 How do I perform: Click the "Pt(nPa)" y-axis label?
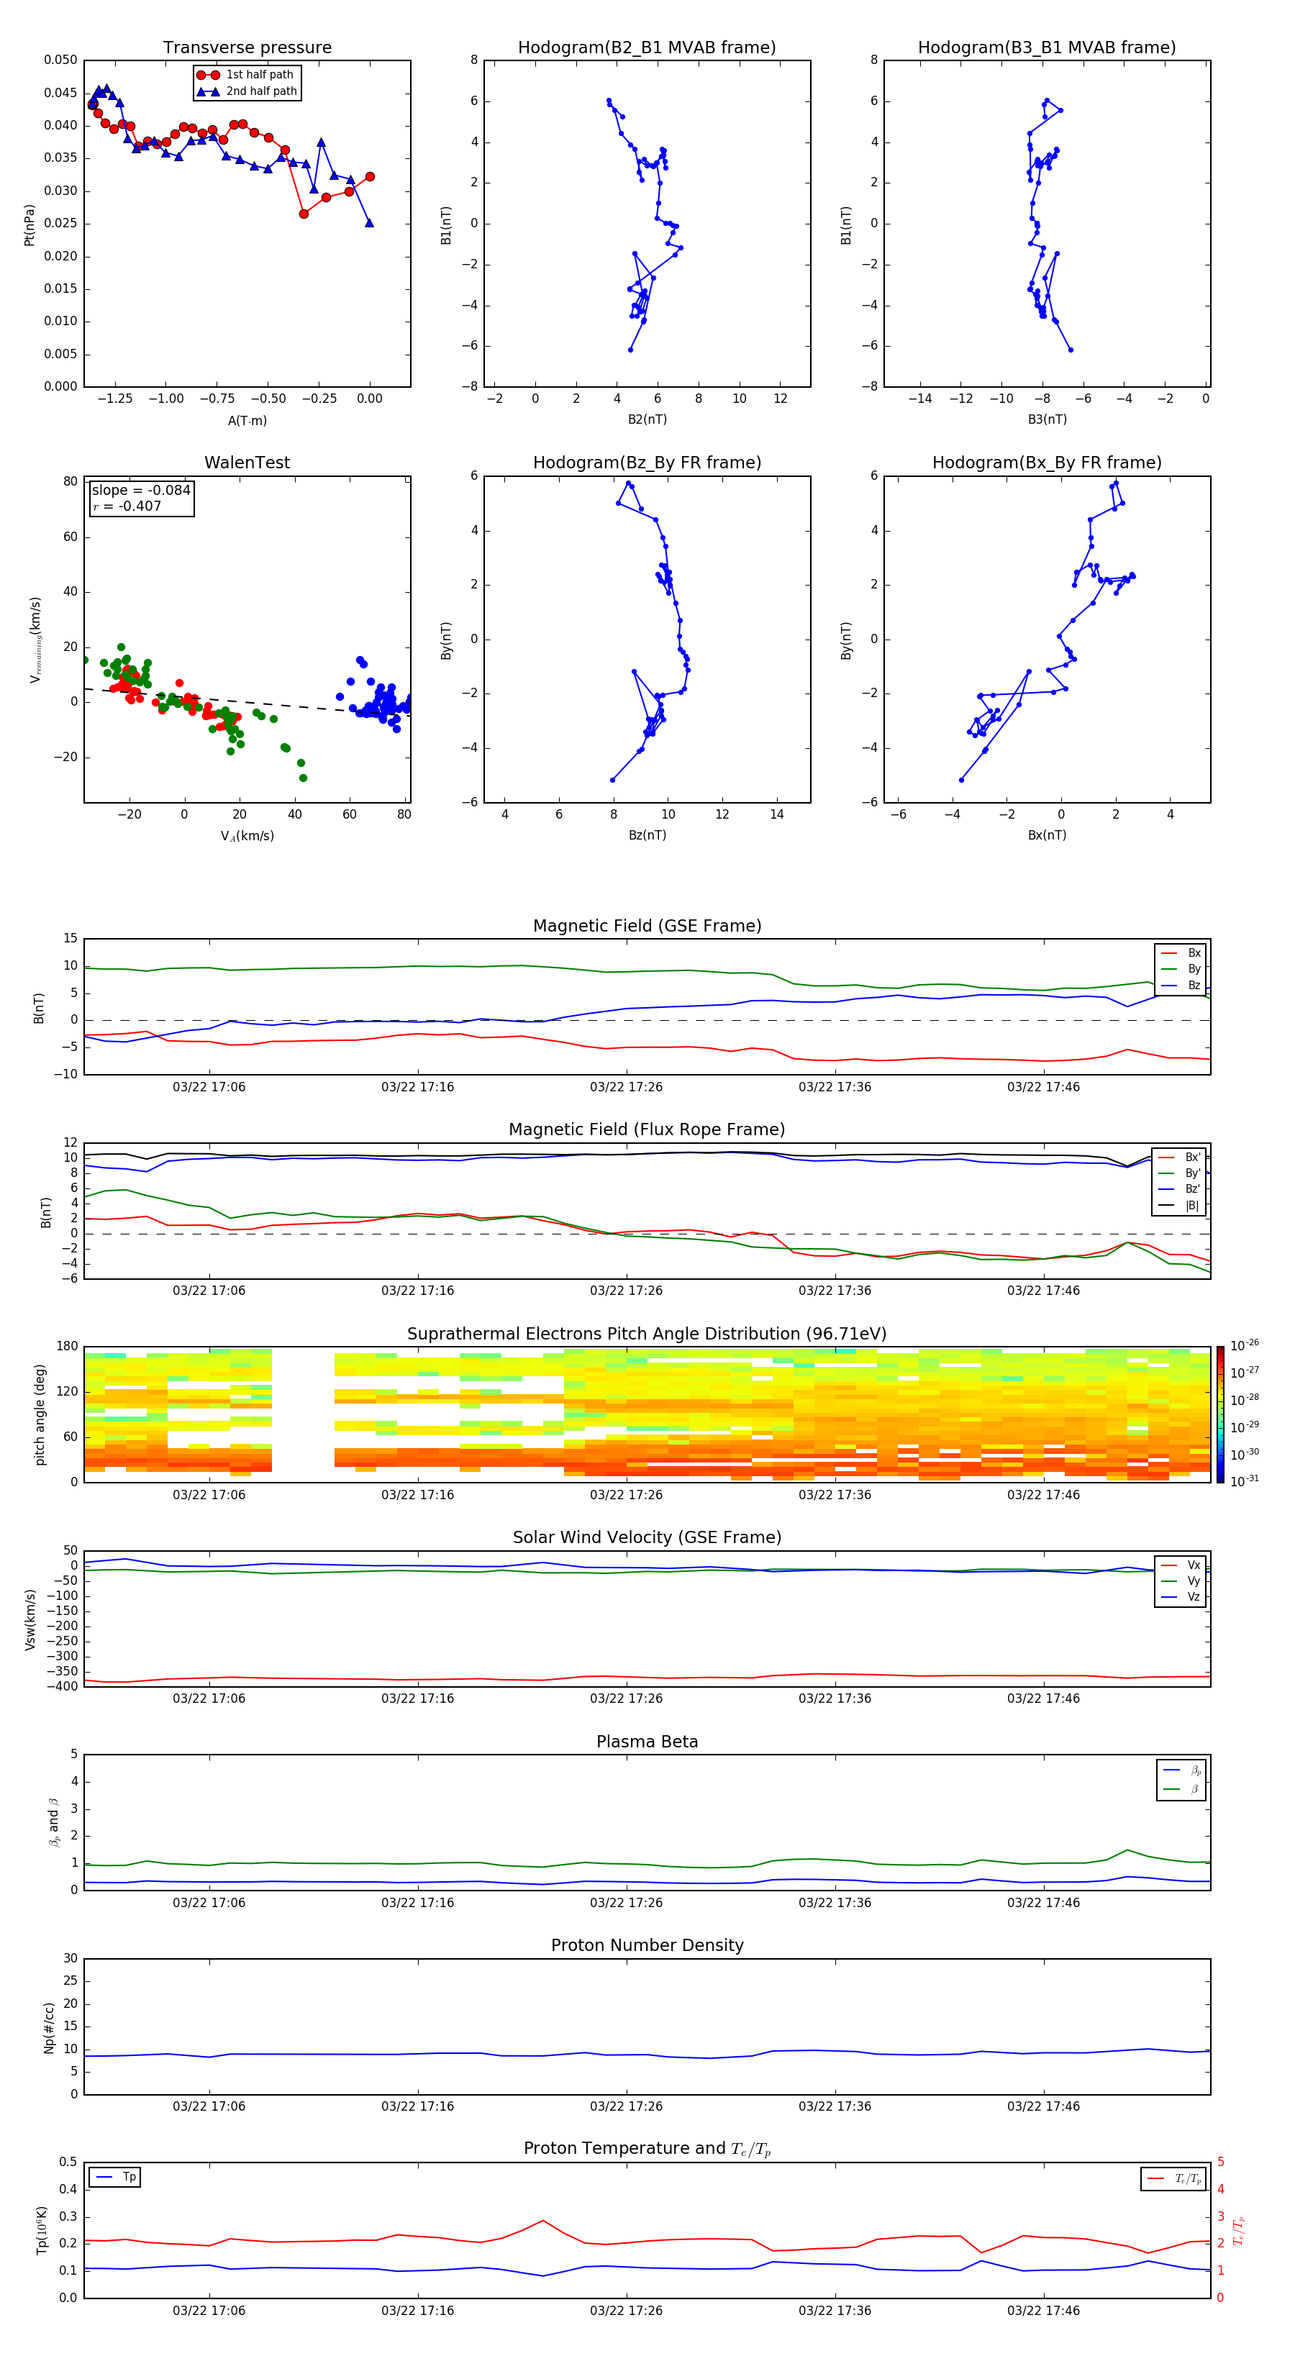coord(29,225)
